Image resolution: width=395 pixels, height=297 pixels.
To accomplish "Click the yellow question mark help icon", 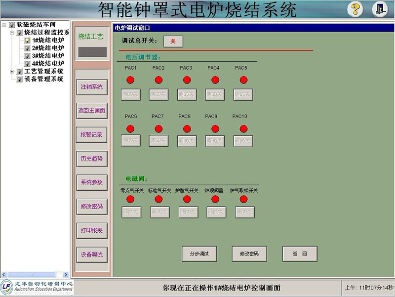I will (x=355, y=9).
